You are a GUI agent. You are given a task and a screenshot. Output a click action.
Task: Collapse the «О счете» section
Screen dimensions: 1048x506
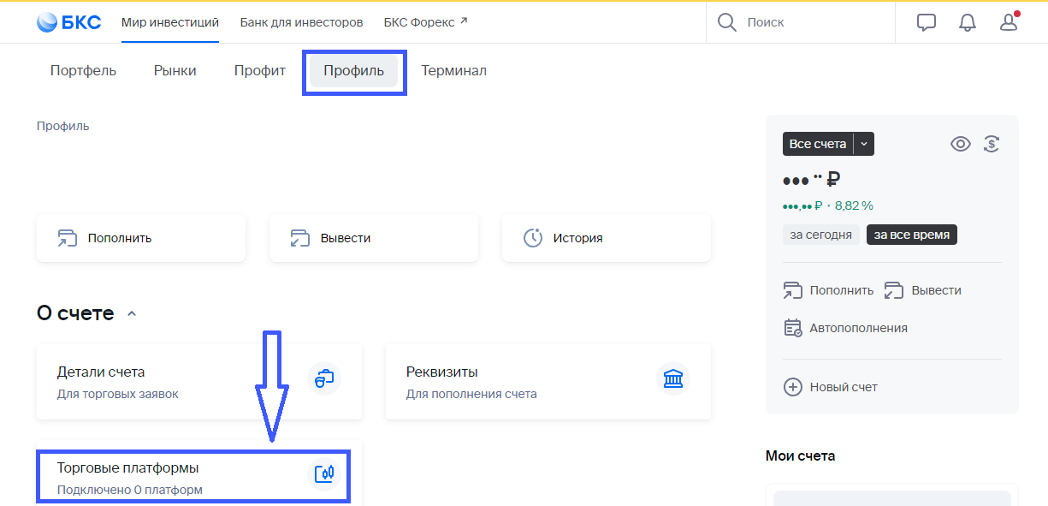[x=132, y=314]
